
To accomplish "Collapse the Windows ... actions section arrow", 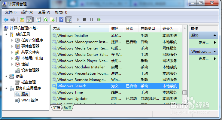I will point(214,52).
